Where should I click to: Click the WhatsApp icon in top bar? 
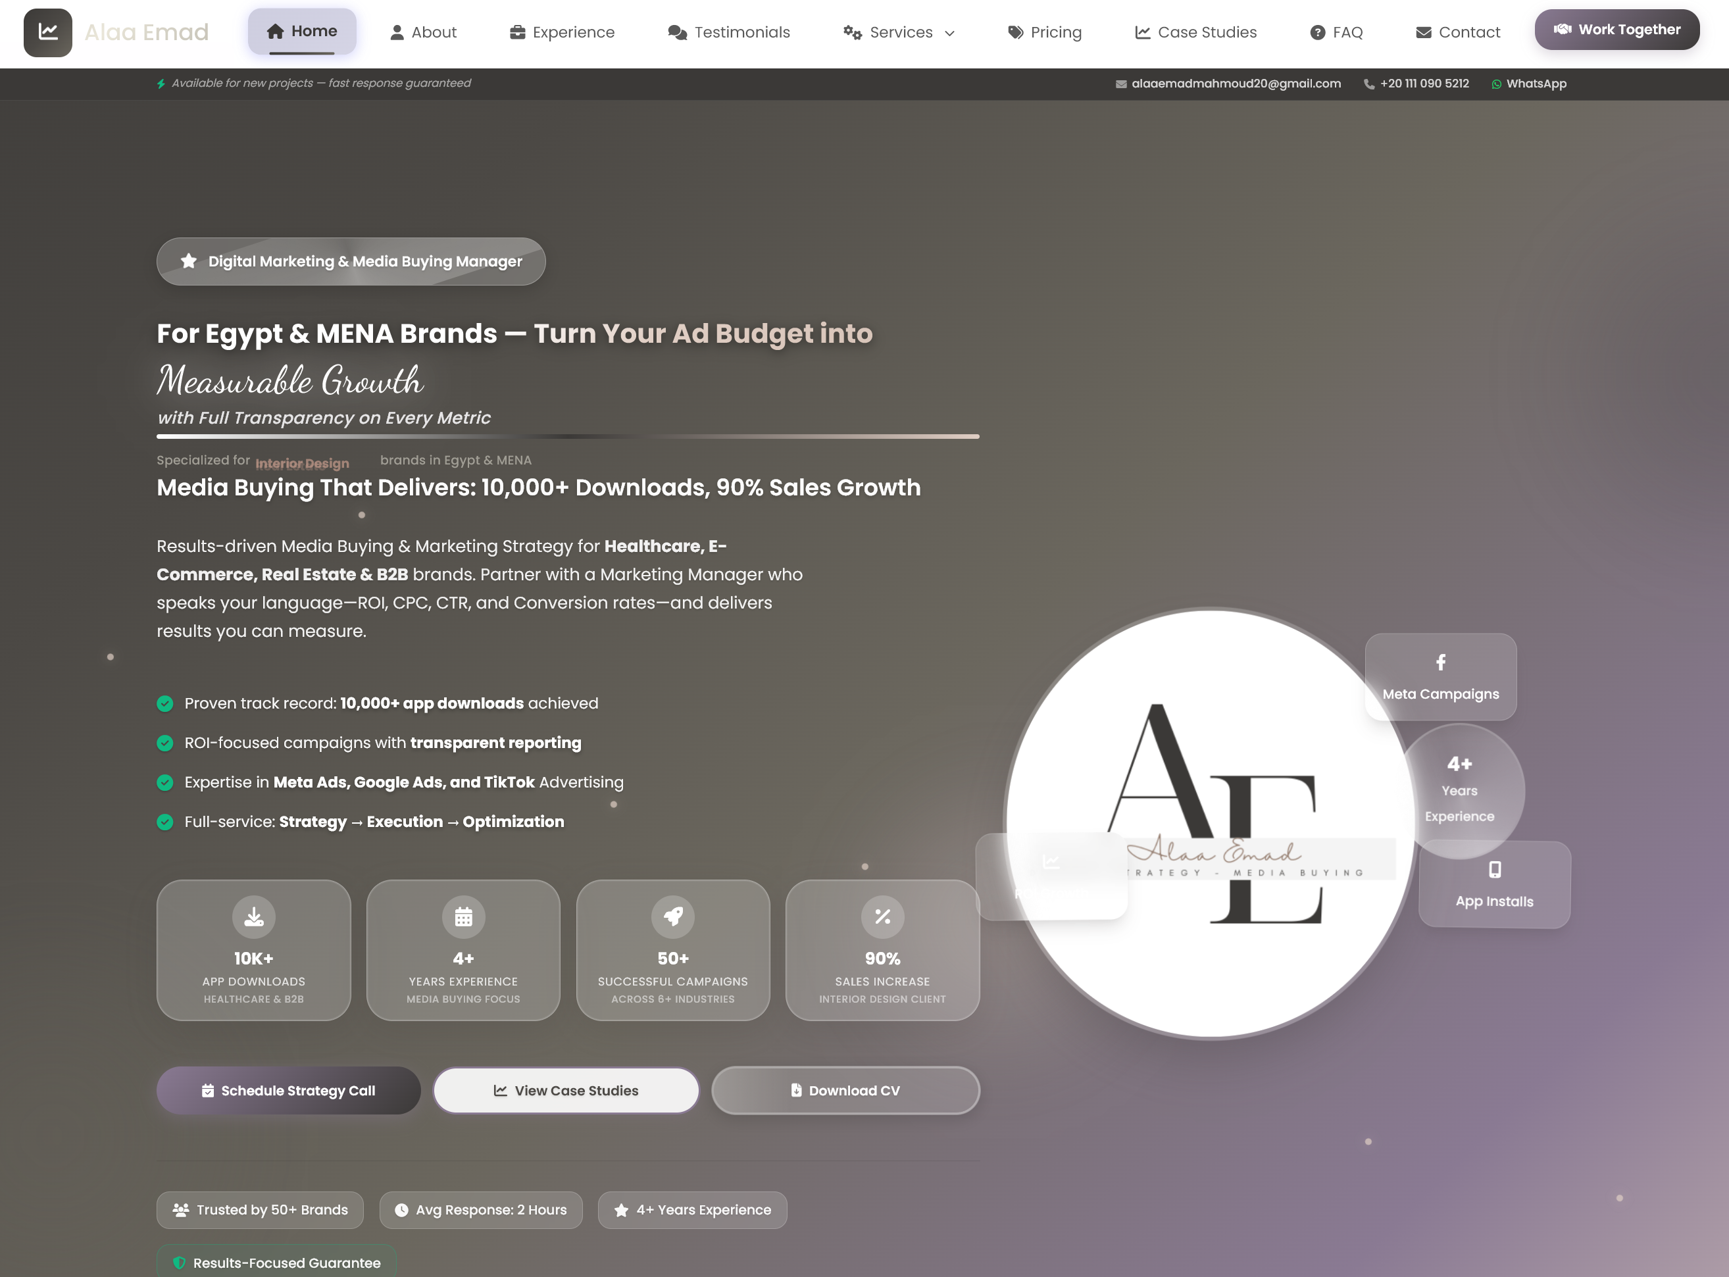(1496, 84)
